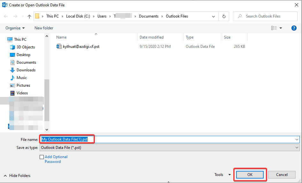The width and height of the screenshot is (302, 183).
Task: Click the blue Help question mark icon
Action: pos(294,28)
